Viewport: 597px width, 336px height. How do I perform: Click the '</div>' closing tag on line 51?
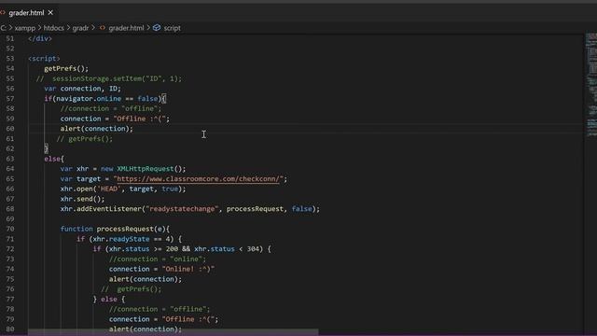(x=40, y=38)
